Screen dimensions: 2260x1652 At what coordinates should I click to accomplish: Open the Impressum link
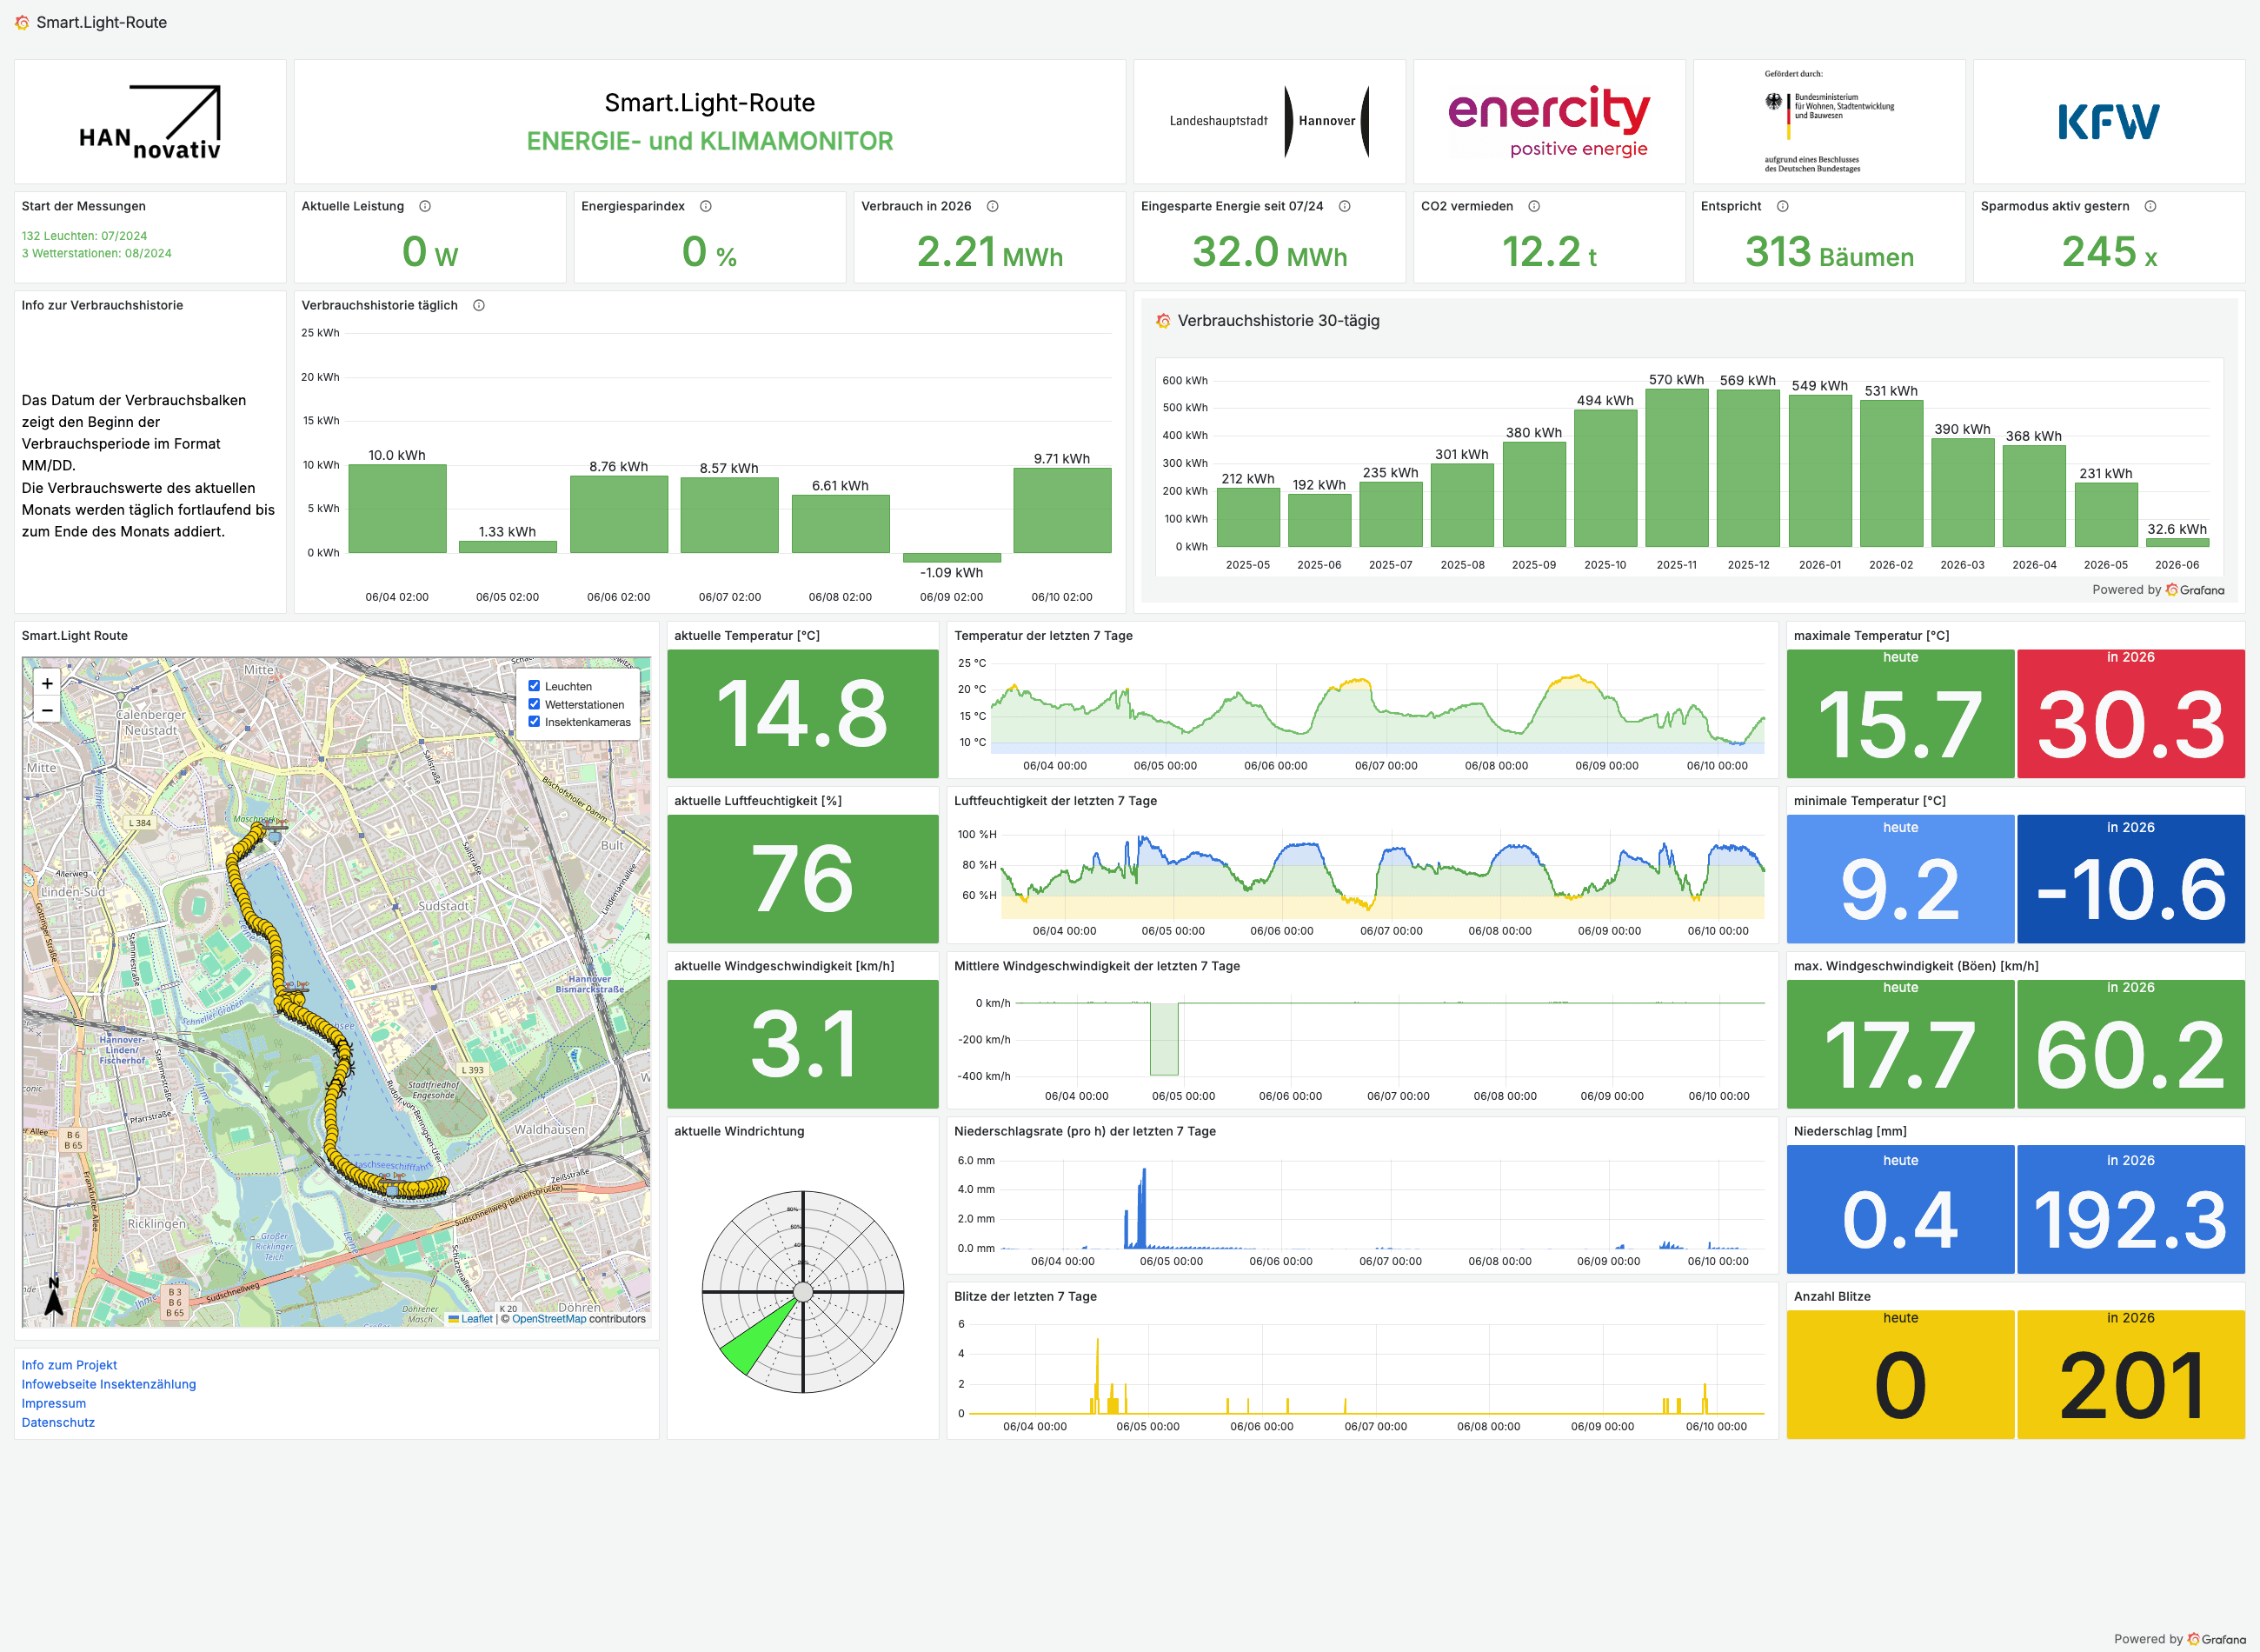(54, 1403)
